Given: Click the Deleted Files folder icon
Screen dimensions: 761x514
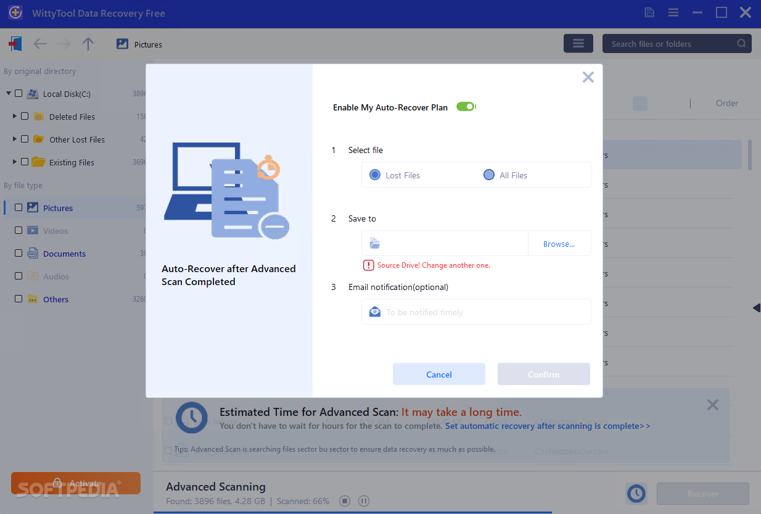Looking at the screenshot, I should (x=39, y=116).
